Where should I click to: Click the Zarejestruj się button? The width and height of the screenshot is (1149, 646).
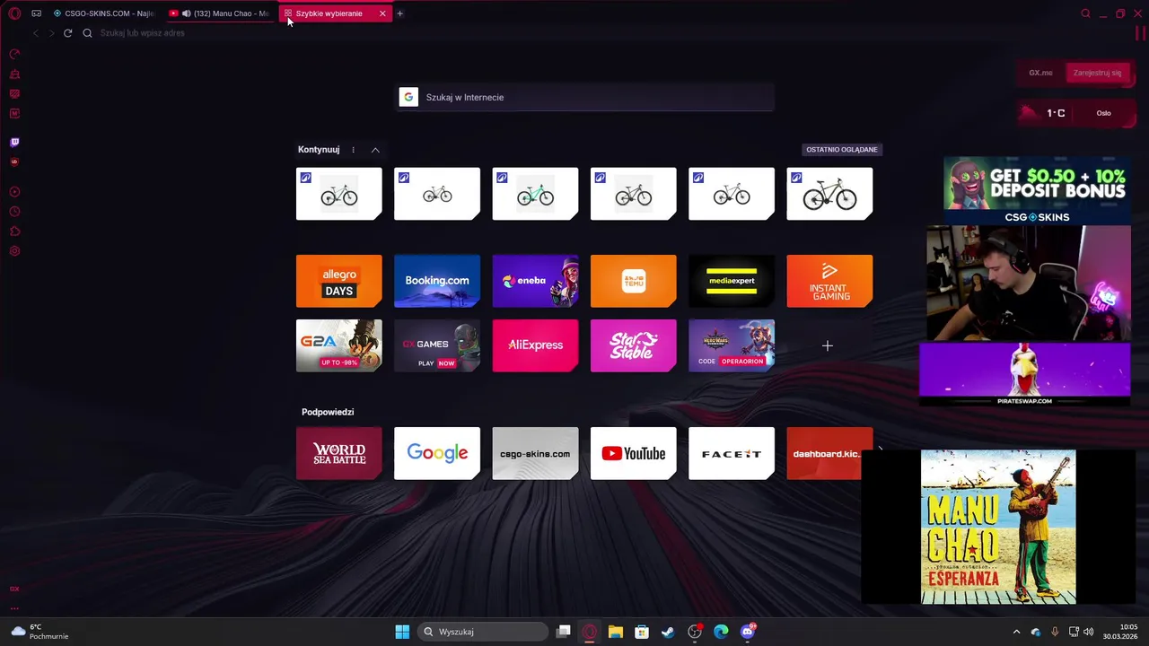pos(1097,73)
